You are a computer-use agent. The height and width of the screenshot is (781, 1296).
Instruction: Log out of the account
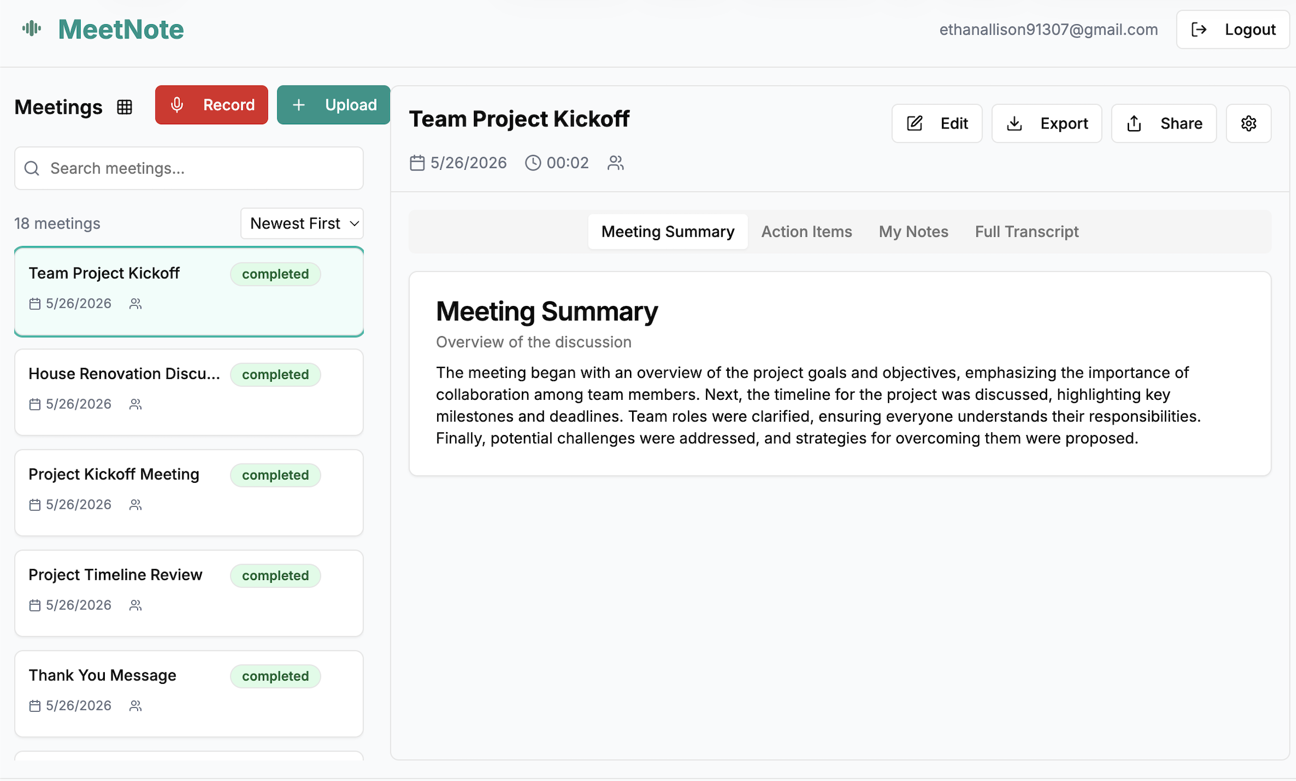pos(1233,30)
